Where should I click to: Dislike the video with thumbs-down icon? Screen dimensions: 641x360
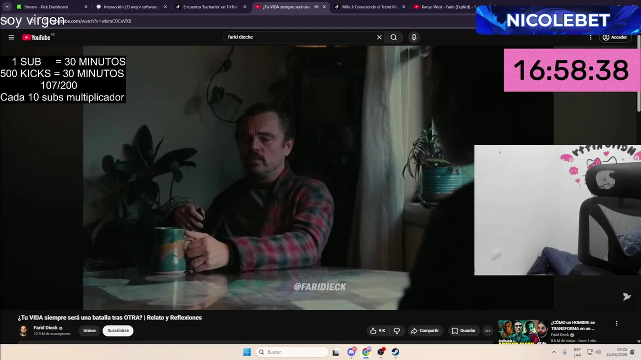(397, 330)
